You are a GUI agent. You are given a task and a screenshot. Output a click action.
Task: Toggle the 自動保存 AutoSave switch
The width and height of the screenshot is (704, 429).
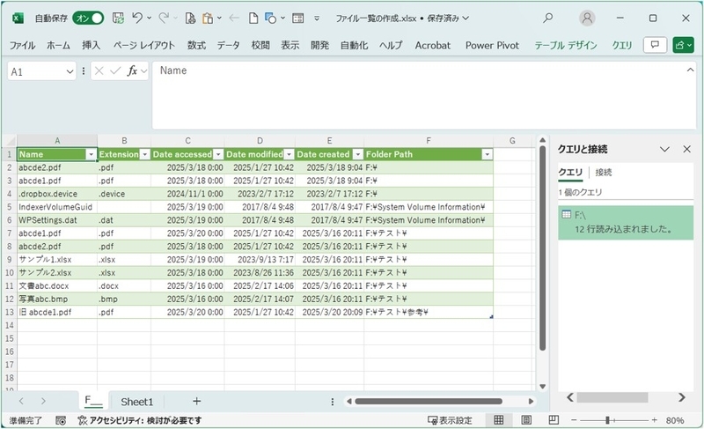coord(88,18)
